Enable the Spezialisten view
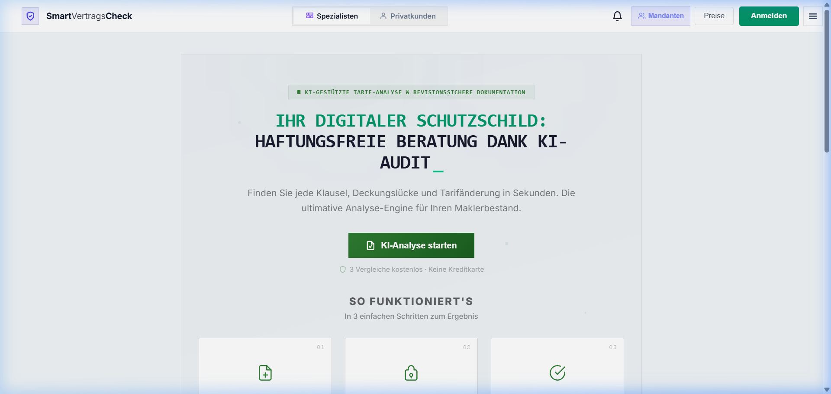The image size is (831, 394). [x=332, y=16]
